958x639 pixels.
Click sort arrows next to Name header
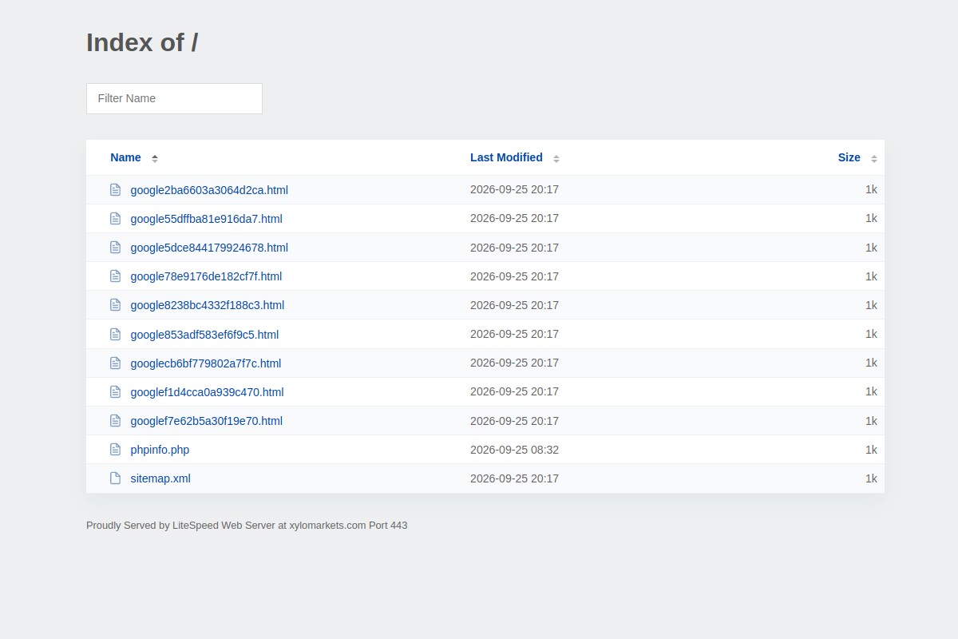coord(155,158)
